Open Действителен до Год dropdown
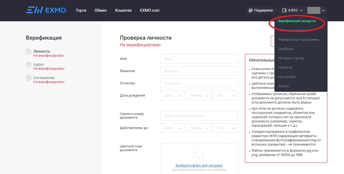 click(226, 128)
